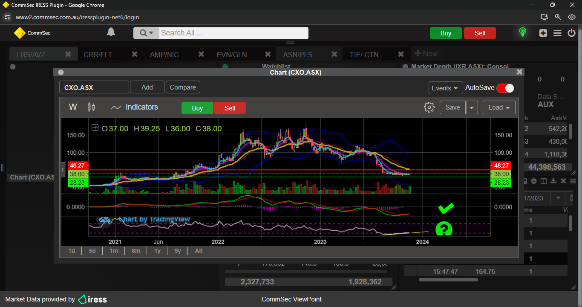Click the Sell button in the top header
The height and width of the screenshot is (307, 582).
[x=480, y=33]
